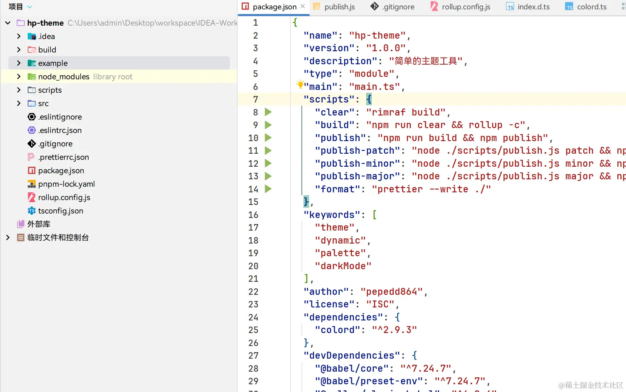
Task: Click the .eslintignore file icon
Action: pyautogui.click(x=32, y=117)
